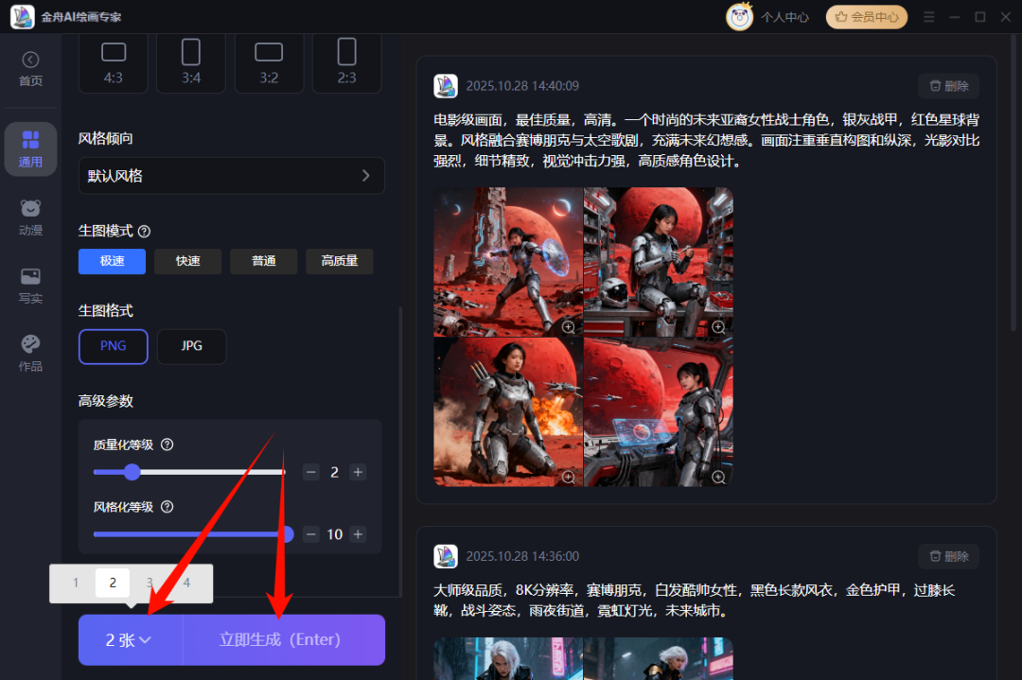Click the 2025.10.28 14:40:09 timestamp
Viewport: 1022px width, 680px height.
(522, 86)
